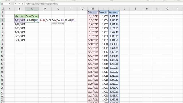The width and height of the screenshot is (183, 103).
Task: Select row 2 header
Action: [x=2, y=16]
